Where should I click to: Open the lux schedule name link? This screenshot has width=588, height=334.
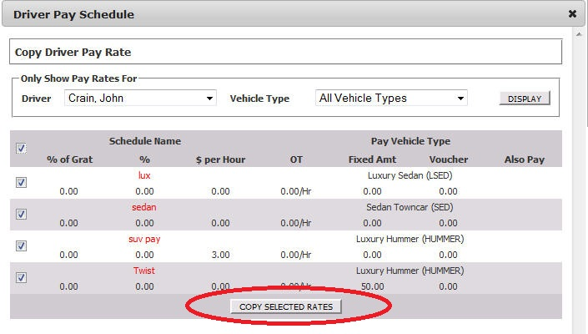(x=145, y=177)
